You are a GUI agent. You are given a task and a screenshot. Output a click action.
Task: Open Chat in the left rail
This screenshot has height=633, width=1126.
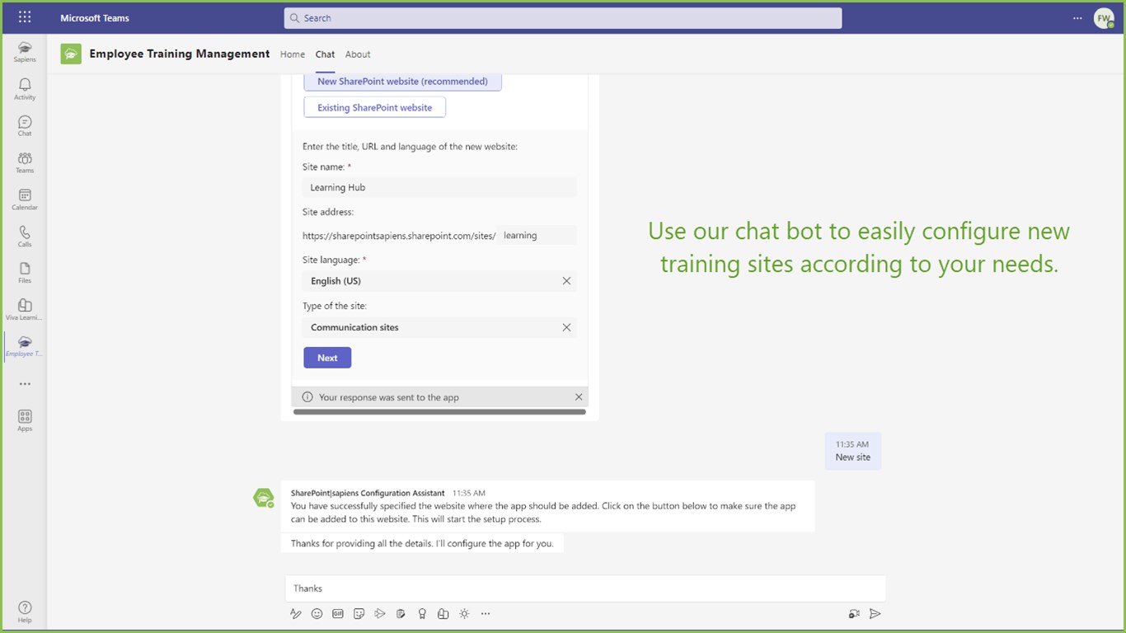pyautogui.click(x=25, y=125)
